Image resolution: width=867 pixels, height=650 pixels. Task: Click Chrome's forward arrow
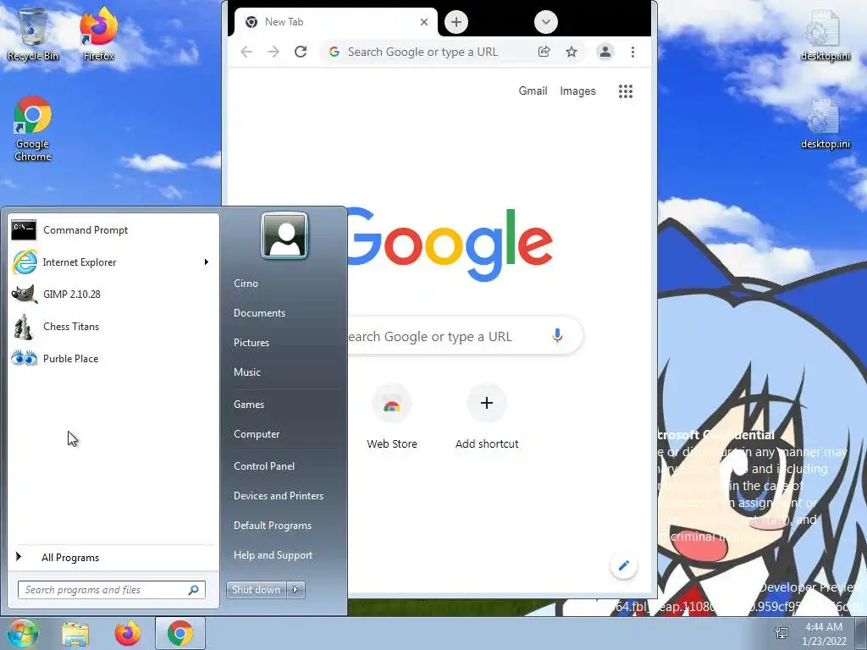273,52
